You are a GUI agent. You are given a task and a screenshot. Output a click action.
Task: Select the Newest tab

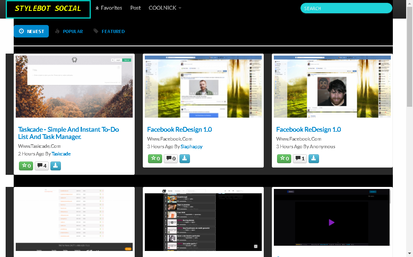31,31
